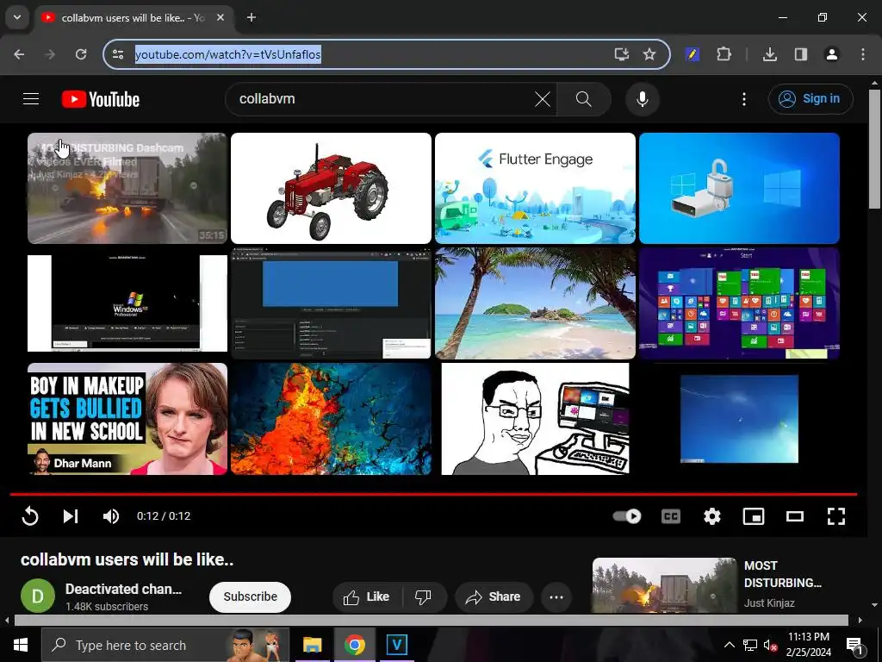Image resolution: width=882 pixels, height=662 pixels.
Task: Open the notification center
Action: point(854,645)
